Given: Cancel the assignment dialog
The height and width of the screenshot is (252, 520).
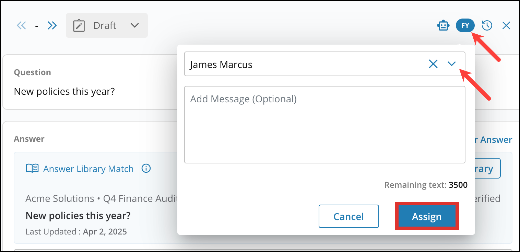Looking at the screenshot, I should [x=348, y=216].
